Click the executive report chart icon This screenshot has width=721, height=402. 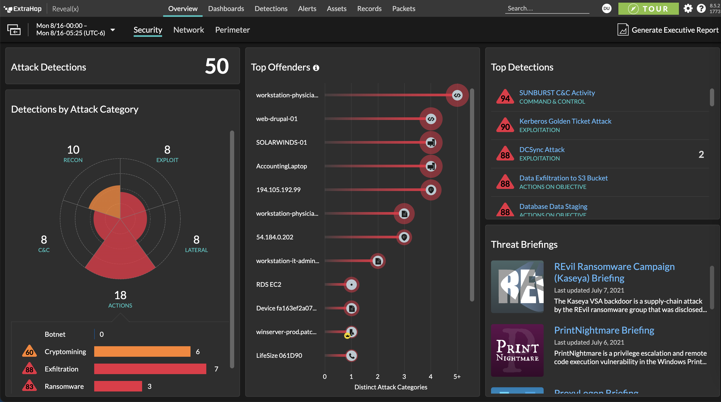[x=623, y=30]
